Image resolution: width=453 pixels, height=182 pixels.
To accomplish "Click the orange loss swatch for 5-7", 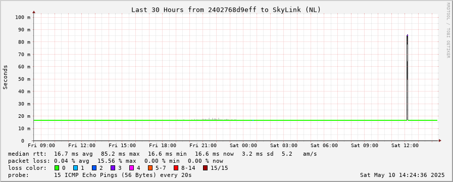I will 150,168.
